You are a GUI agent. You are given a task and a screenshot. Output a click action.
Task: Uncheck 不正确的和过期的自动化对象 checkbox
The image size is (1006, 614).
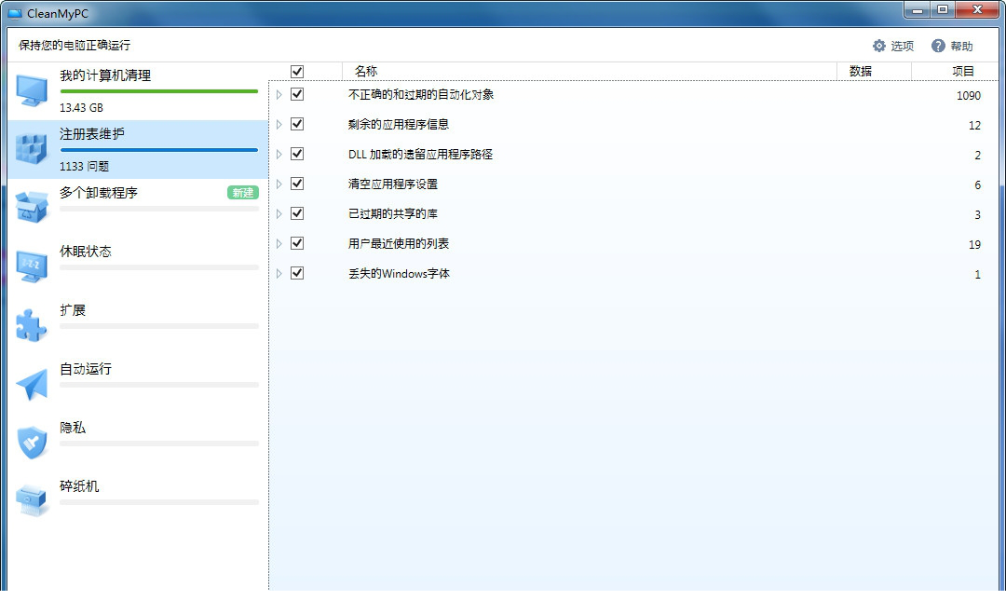[297, 94]
